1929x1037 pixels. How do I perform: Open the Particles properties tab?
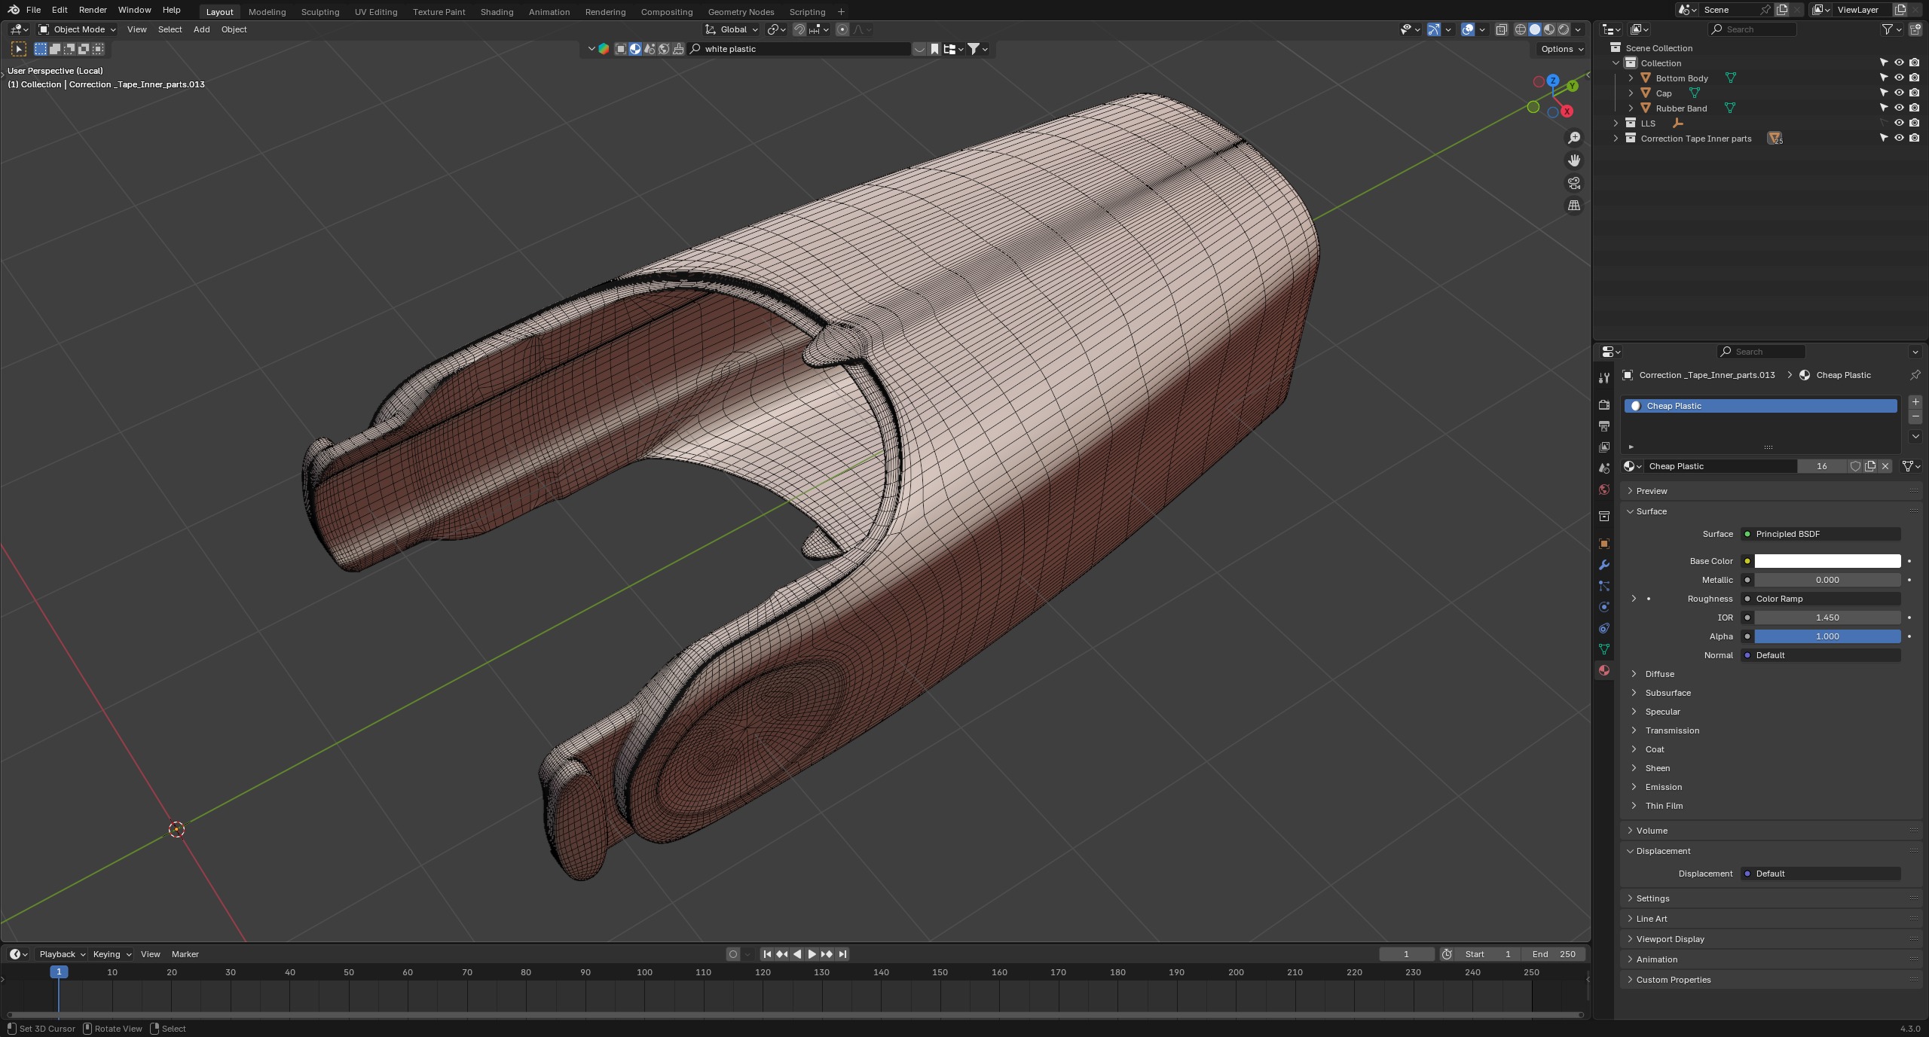point(1604,586)
